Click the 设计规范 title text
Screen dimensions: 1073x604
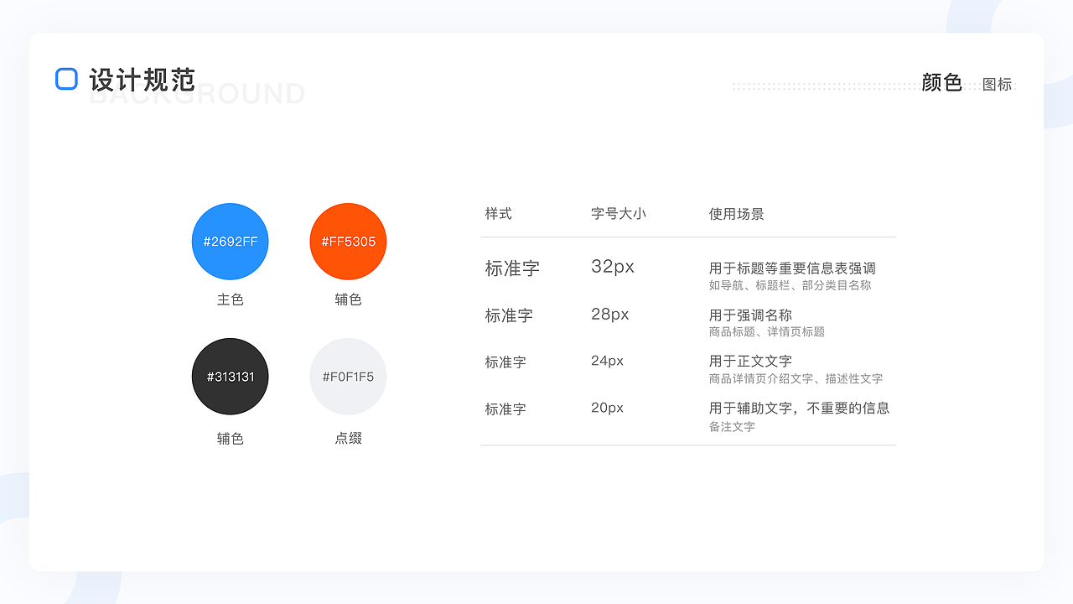tap(141, 80)
